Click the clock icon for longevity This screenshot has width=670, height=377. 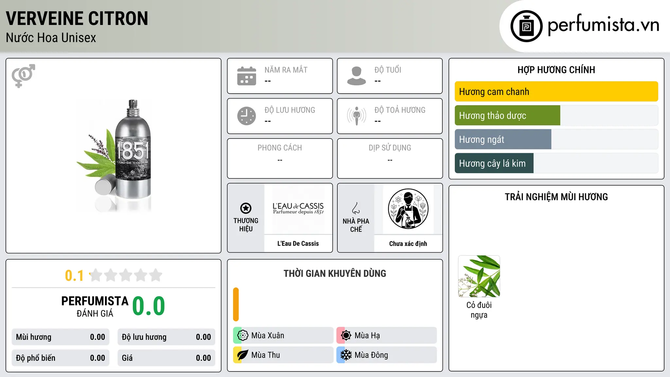point(247,116)
